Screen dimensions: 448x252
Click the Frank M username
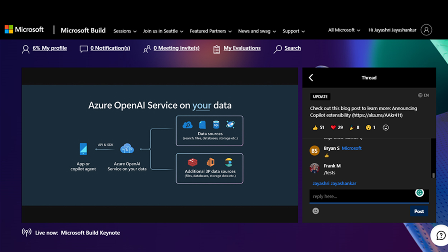[x=332, y=166]
